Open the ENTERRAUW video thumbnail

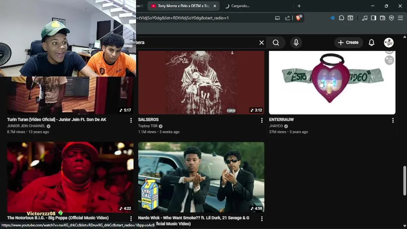332,83
